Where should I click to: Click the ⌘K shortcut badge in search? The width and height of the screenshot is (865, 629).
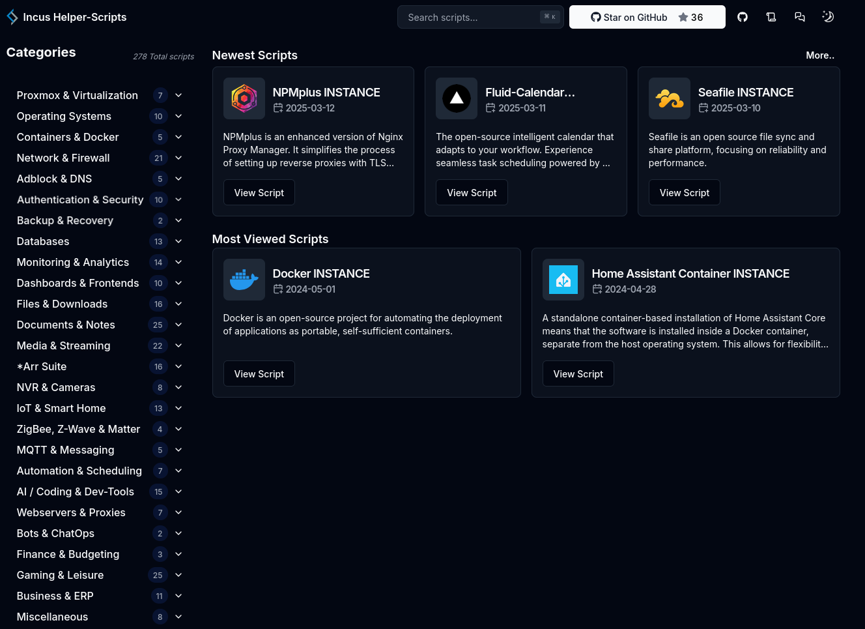point(550,17)
